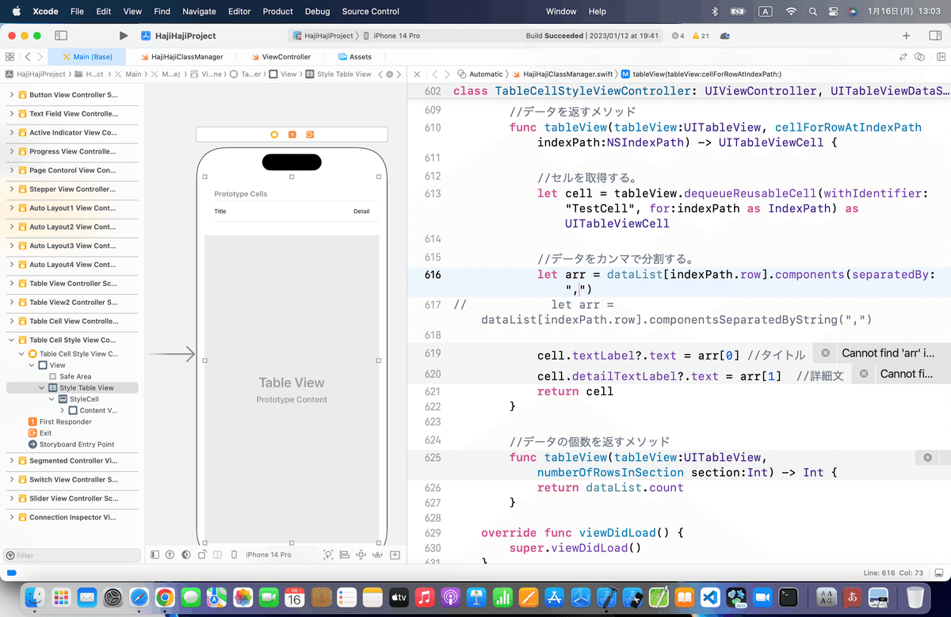Click the First Responder icon in scene dock

(x=292, y=135)
